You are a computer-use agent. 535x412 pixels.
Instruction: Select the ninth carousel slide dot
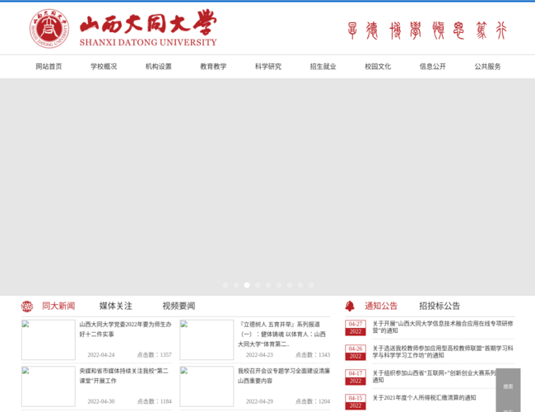tap(311, 285)
